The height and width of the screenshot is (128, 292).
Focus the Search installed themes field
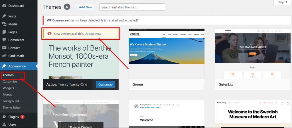(x=132, y=7)
